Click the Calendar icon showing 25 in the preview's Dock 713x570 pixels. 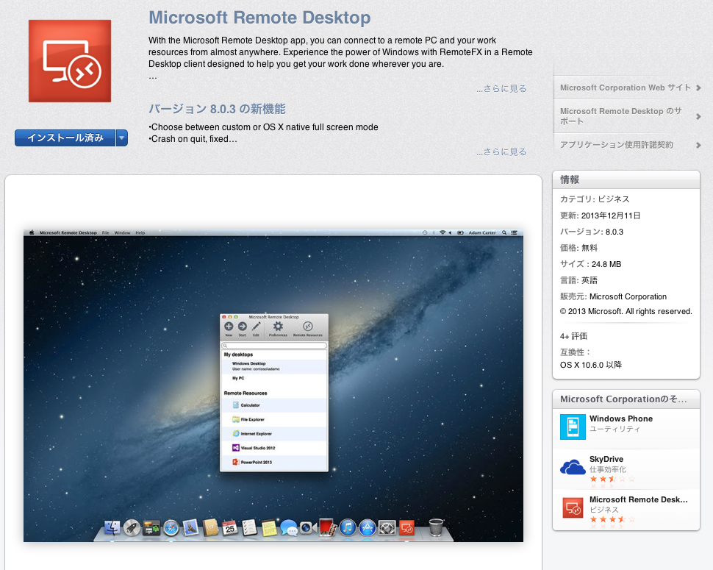point(229,527)
